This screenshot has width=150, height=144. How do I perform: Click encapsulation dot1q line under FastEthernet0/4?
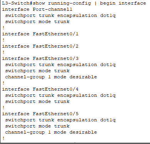60,96
